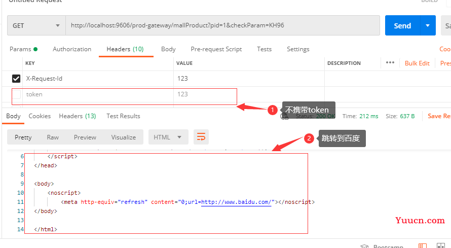Image resolution: width=451 pixels, height=248 pixels.
Task: Open the baidu.com link in response
Action: tap(236, 202)
